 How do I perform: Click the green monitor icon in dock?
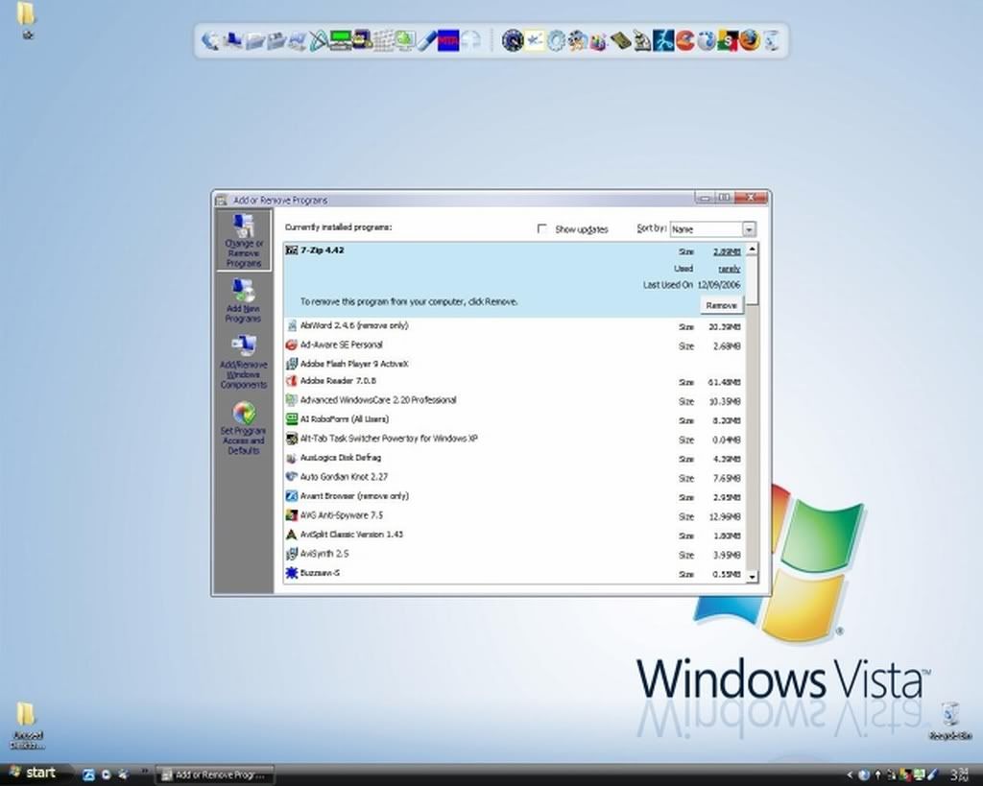tap(341, 40)
